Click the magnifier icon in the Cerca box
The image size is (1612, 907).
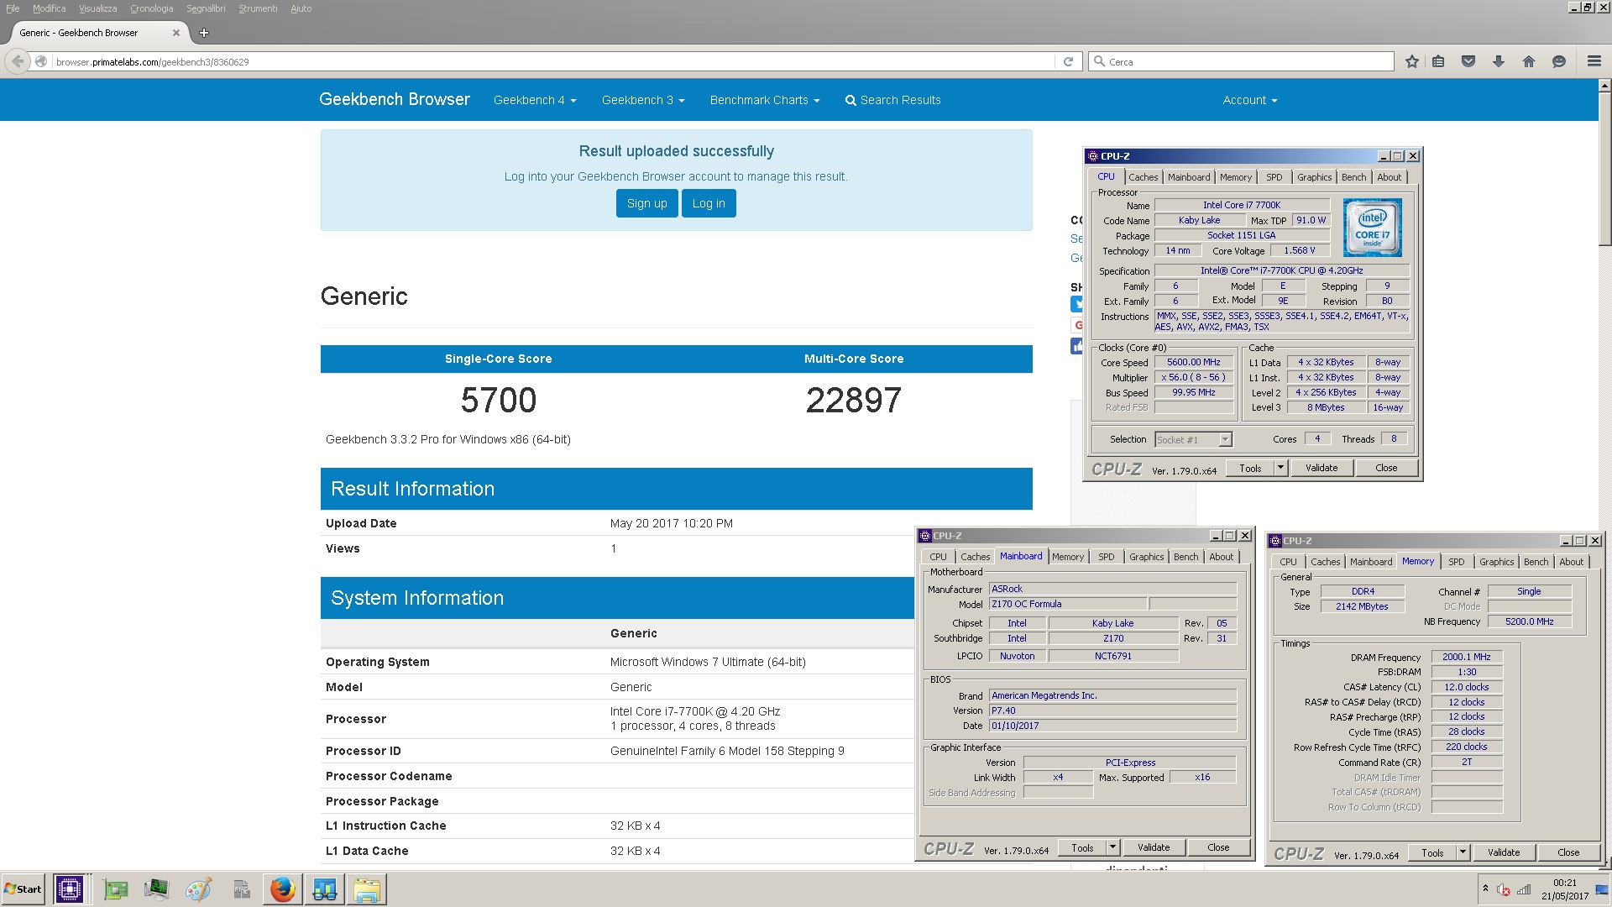pos(1099,61)
